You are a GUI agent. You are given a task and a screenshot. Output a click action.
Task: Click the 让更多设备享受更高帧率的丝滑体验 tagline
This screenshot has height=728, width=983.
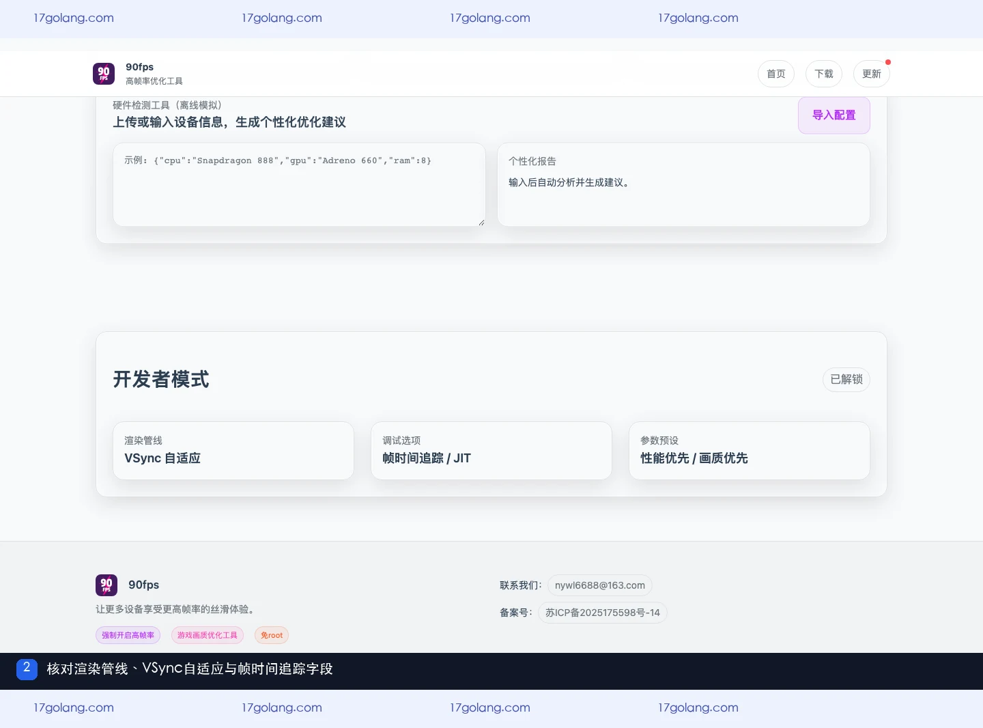(175, 609)
